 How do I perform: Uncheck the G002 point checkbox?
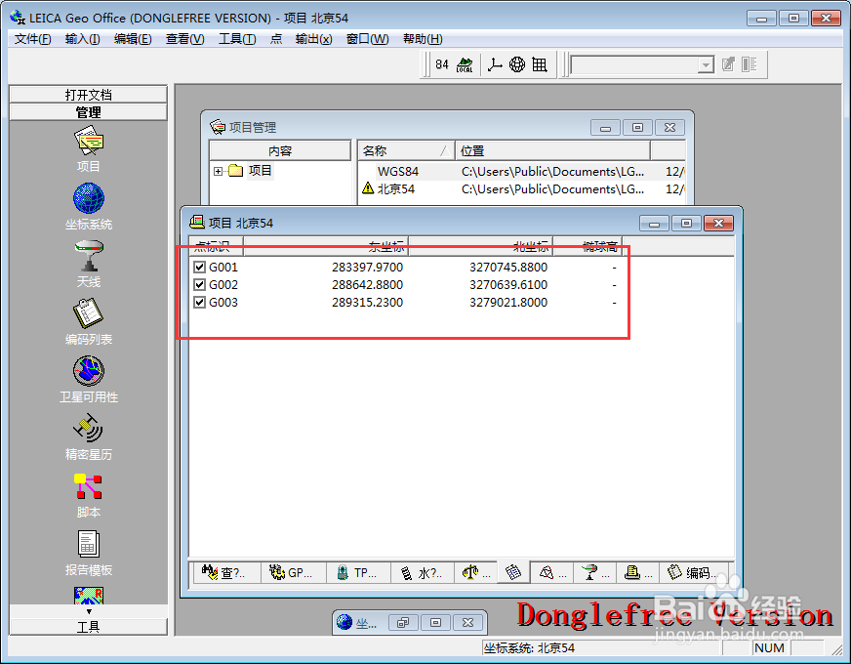[200, 284]
